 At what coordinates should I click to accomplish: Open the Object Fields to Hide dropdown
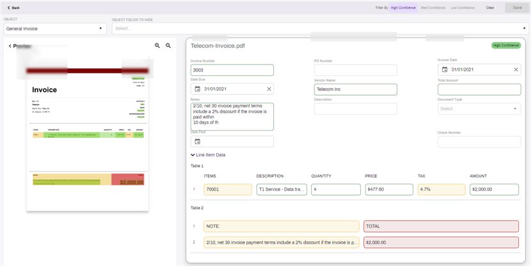coord(321,28)
